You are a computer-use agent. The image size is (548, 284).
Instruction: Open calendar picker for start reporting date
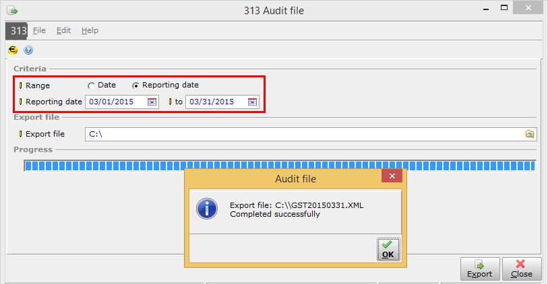click(x=152, y=102)
